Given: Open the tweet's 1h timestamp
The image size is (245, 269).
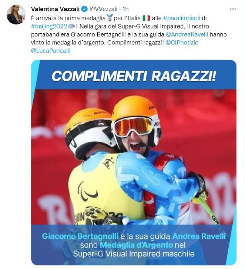Looking at the screenshot, I should pyautogui.click(x=126, y=9).
